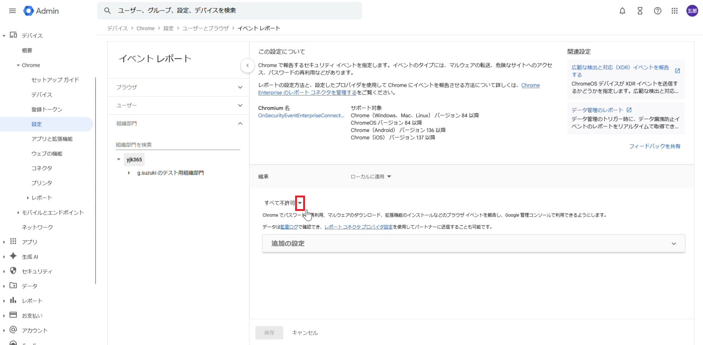
Task: Collapse the 組織部門 section
Action: [x=240, y=124]
